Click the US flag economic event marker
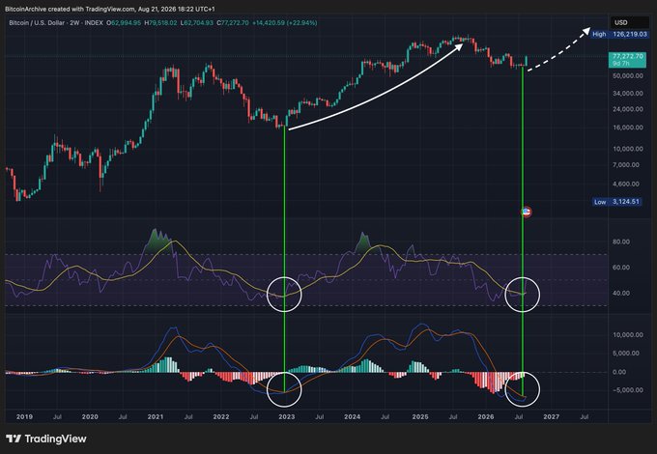This screenshot has height=454, width=657. click(527, 212)
